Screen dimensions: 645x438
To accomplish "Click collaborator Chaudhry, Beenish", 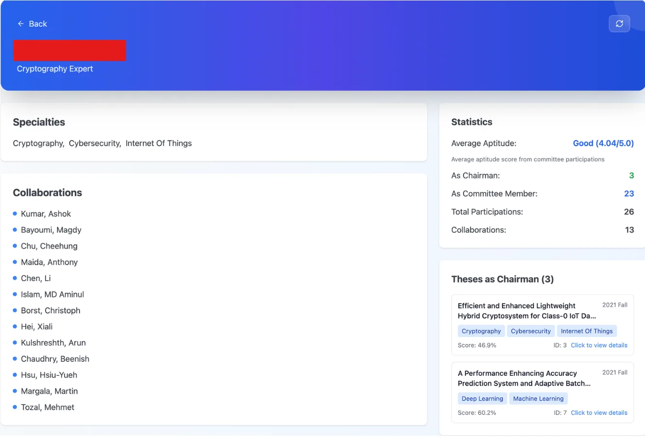I will pyautogui.click(x=55, y=359).
